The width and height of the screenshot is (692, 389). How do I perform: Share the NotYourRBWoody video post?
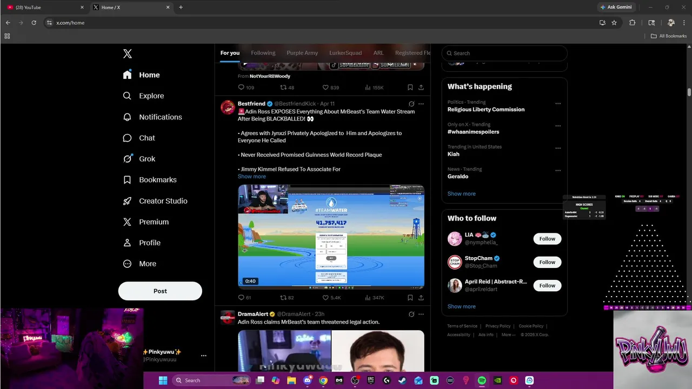421,88
